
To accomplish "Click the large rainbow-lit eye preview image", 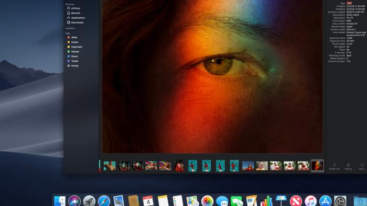I will 212,76.
